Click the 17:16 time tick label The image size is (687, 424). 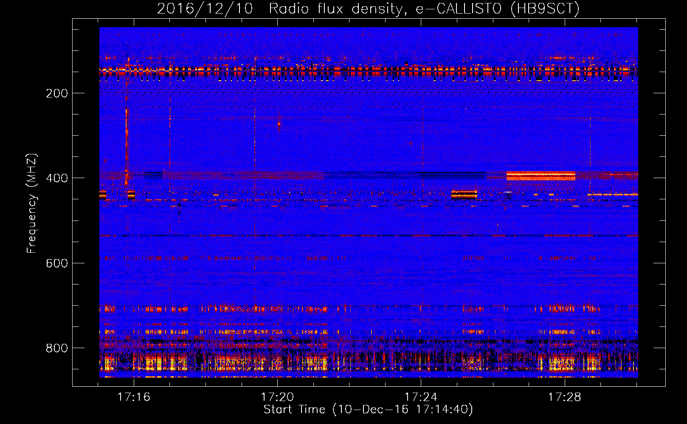[134, 397]
